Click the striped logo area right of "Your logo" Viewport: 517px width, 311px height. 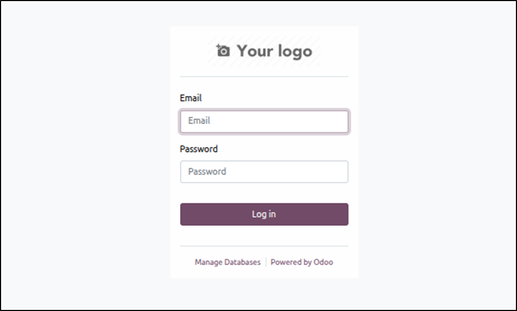tap(317, 51)
